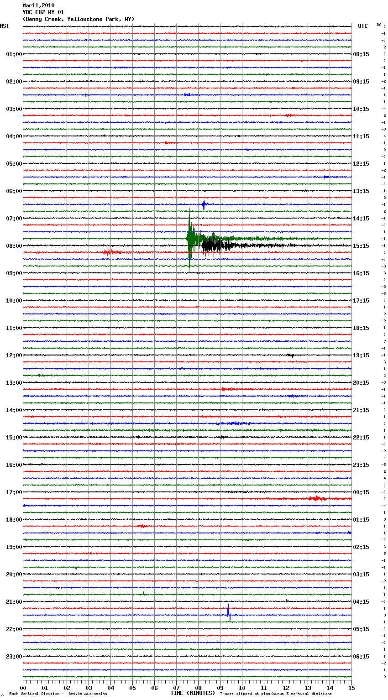Click minute tick label "08" on bottom axis
The height and width of the screenshot is (700, 388).
(198, 688)
